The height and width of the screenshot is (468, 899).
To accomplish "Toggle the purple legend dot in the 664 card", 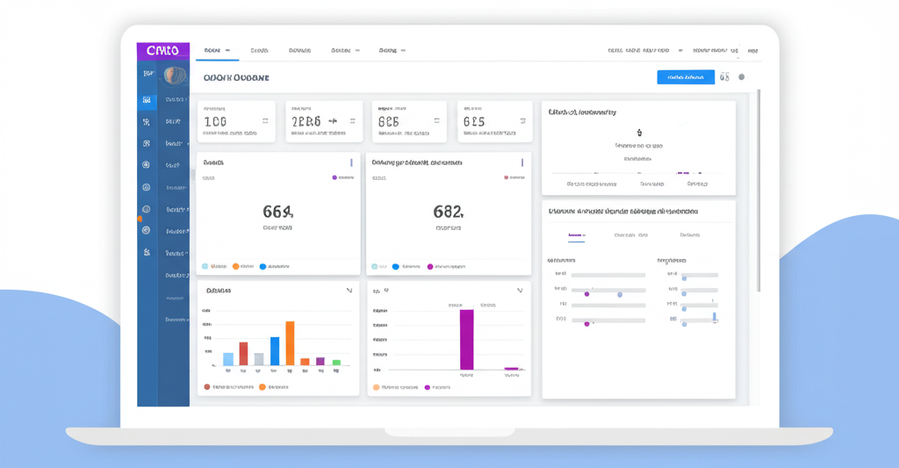I will [x=334, y=177].
